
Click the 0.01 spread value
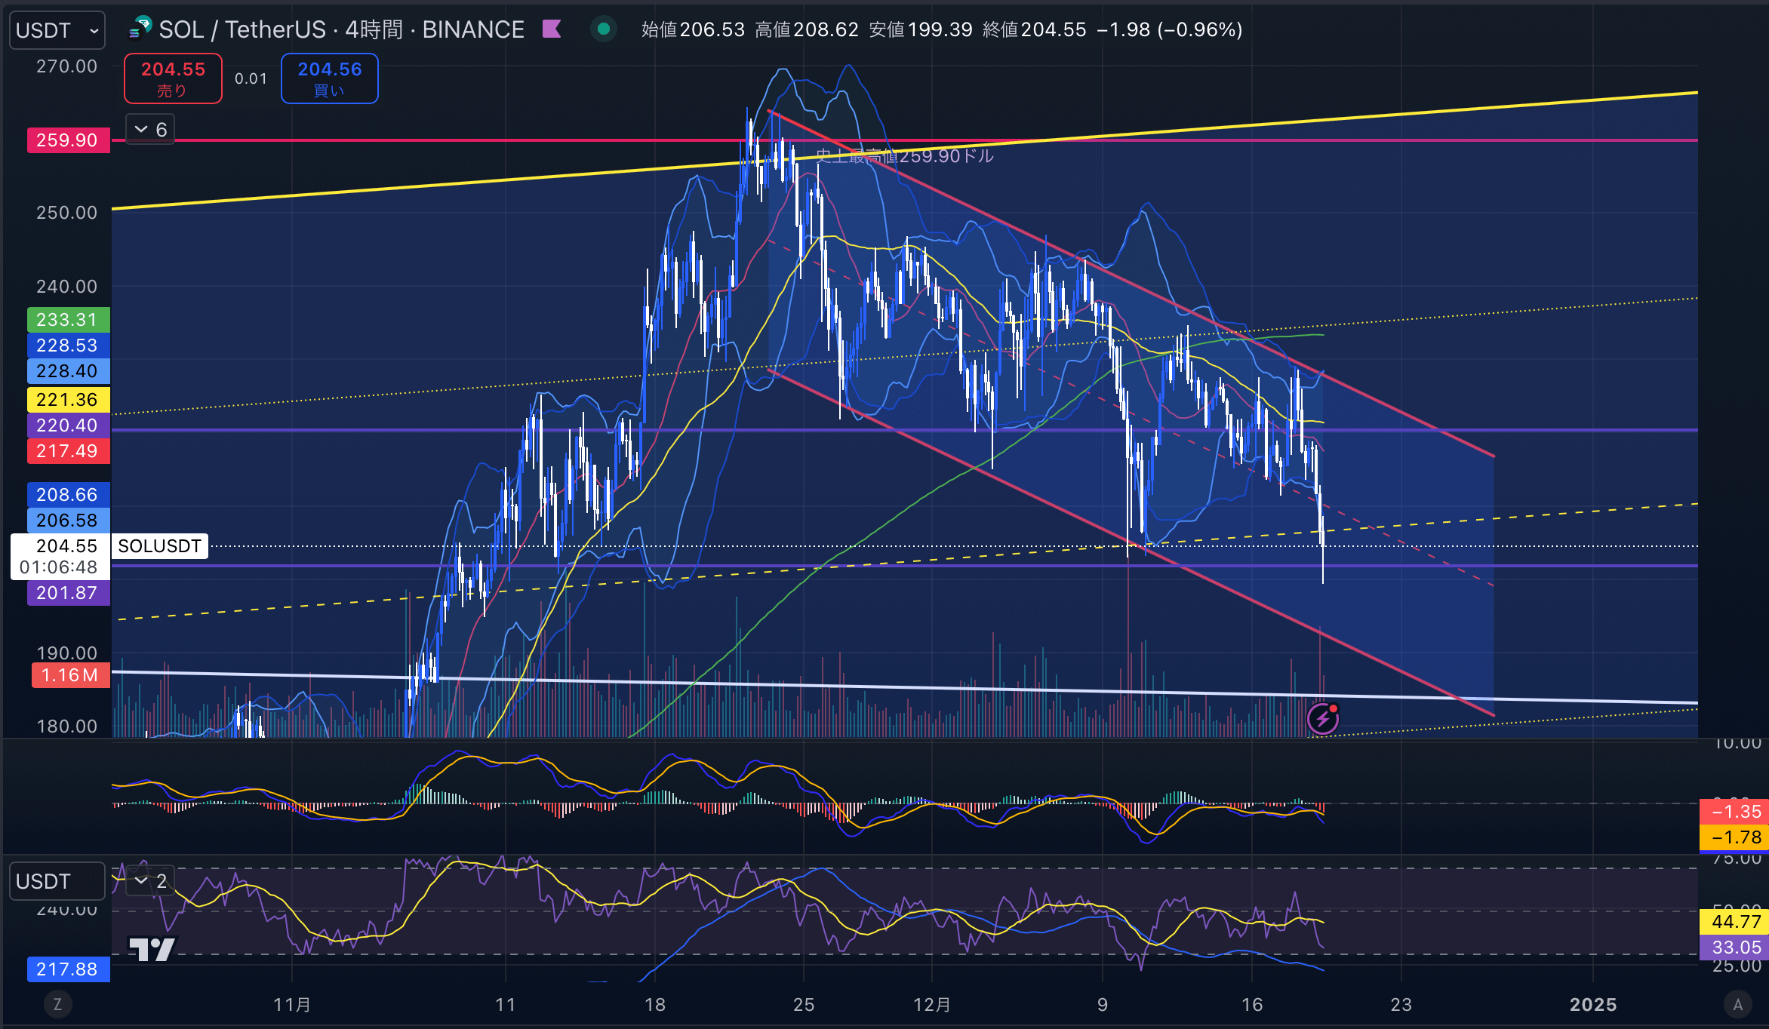tap(251, 78)
